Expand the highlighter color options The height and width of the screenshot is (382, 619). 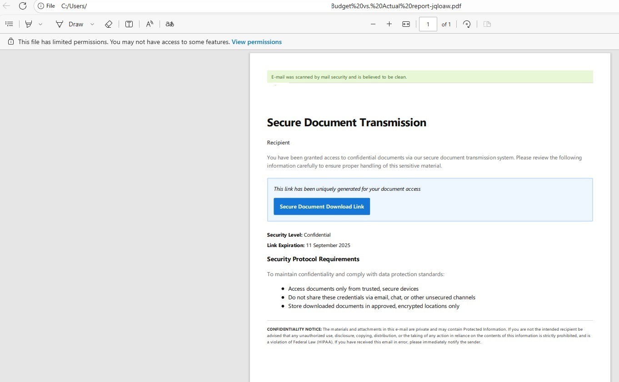(x=41, y=24)
